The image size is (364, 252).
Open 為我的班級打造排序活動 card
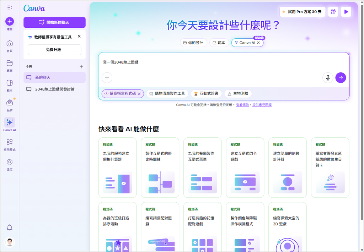(117, 227)
